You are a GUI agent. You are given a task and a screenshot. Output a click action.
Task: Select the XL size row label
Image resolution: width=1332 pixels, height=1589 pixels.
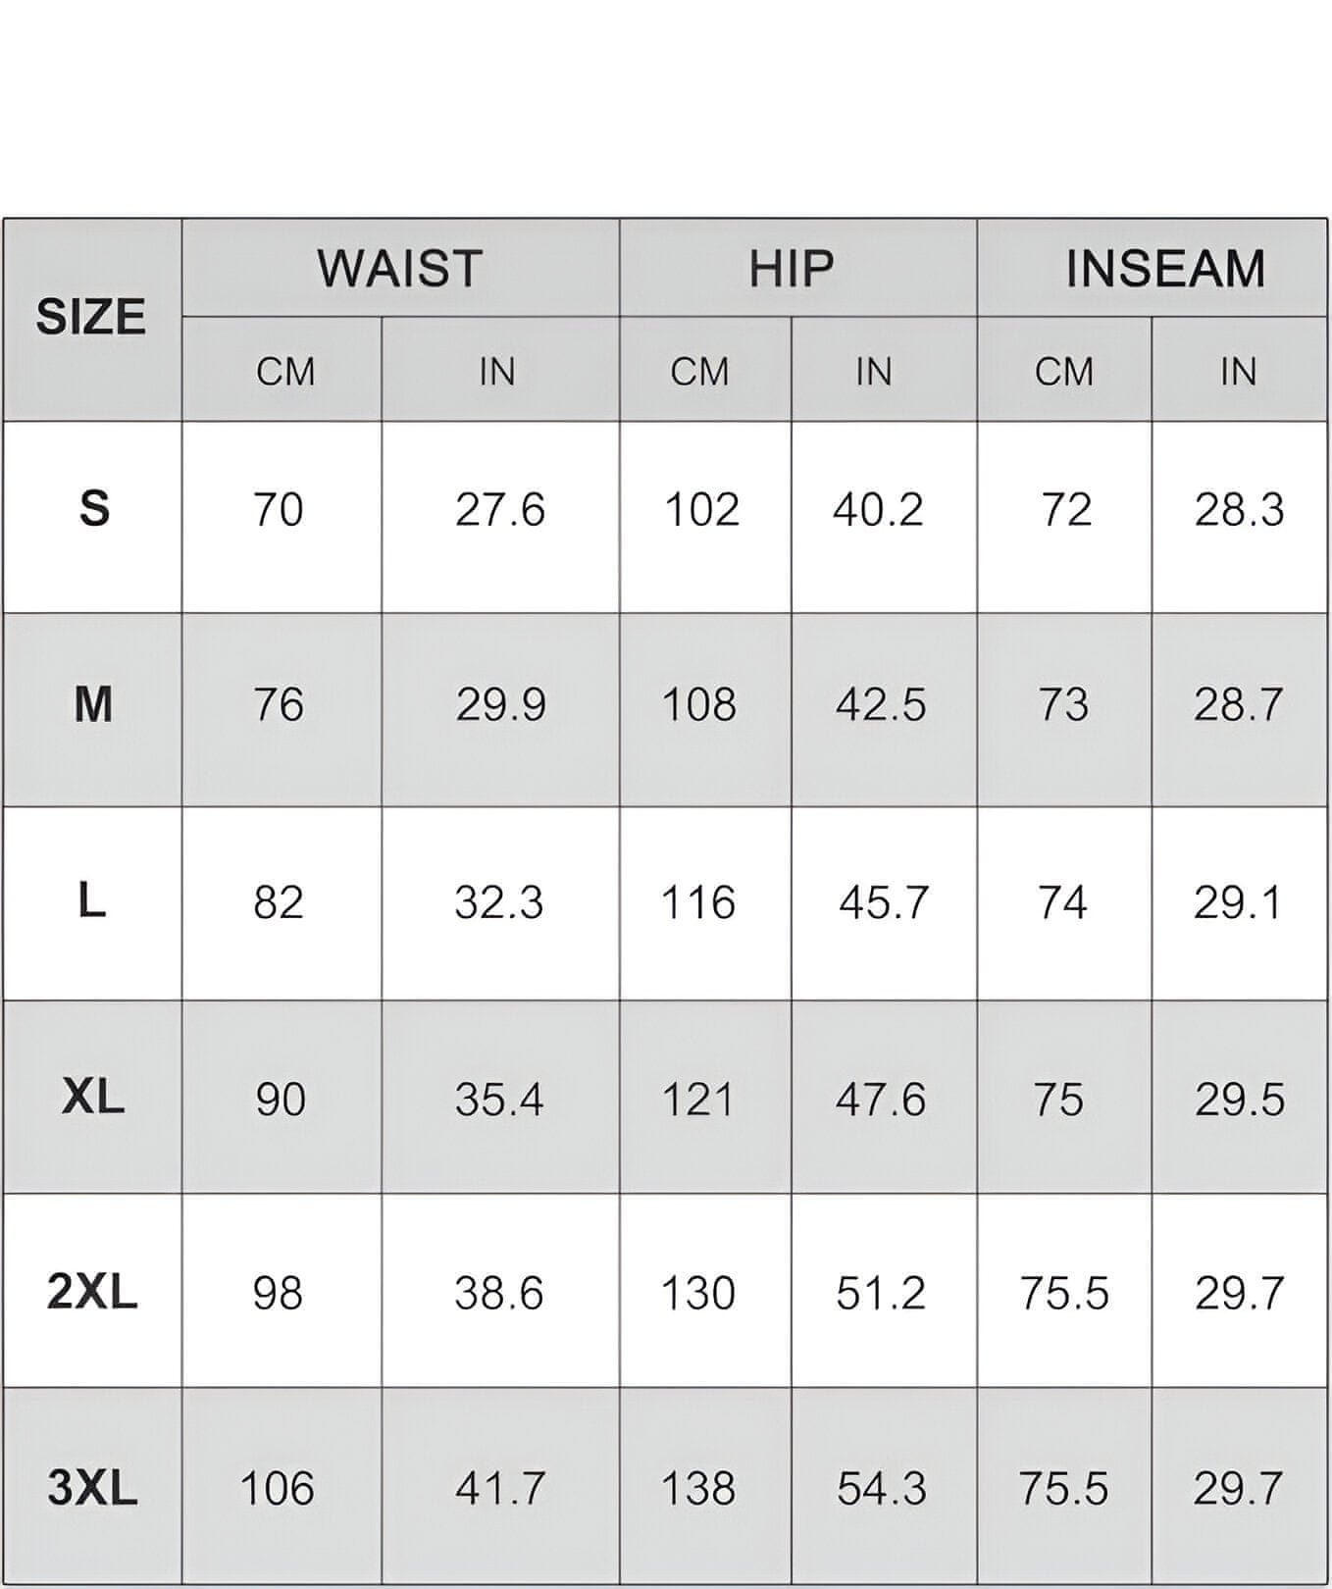(x=93, y=1097)
